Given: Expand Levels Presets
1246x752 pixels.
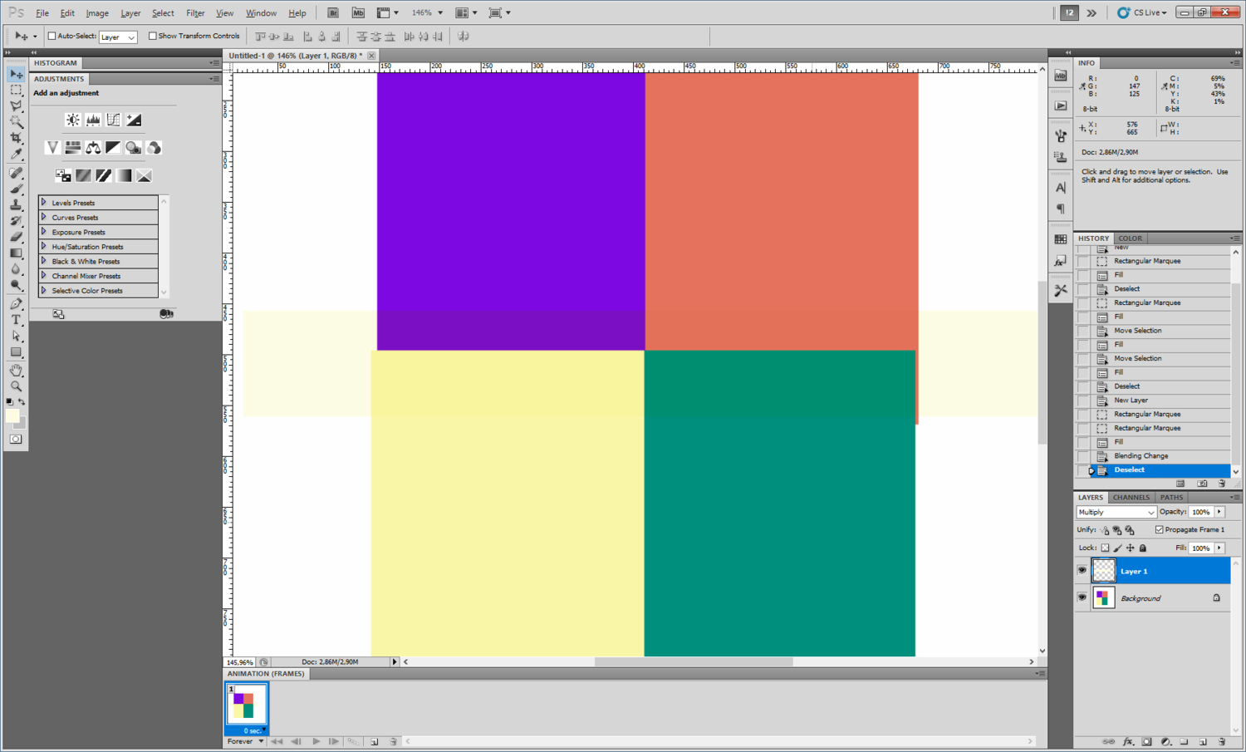Looking at the screenshot, I should (44, 202).
